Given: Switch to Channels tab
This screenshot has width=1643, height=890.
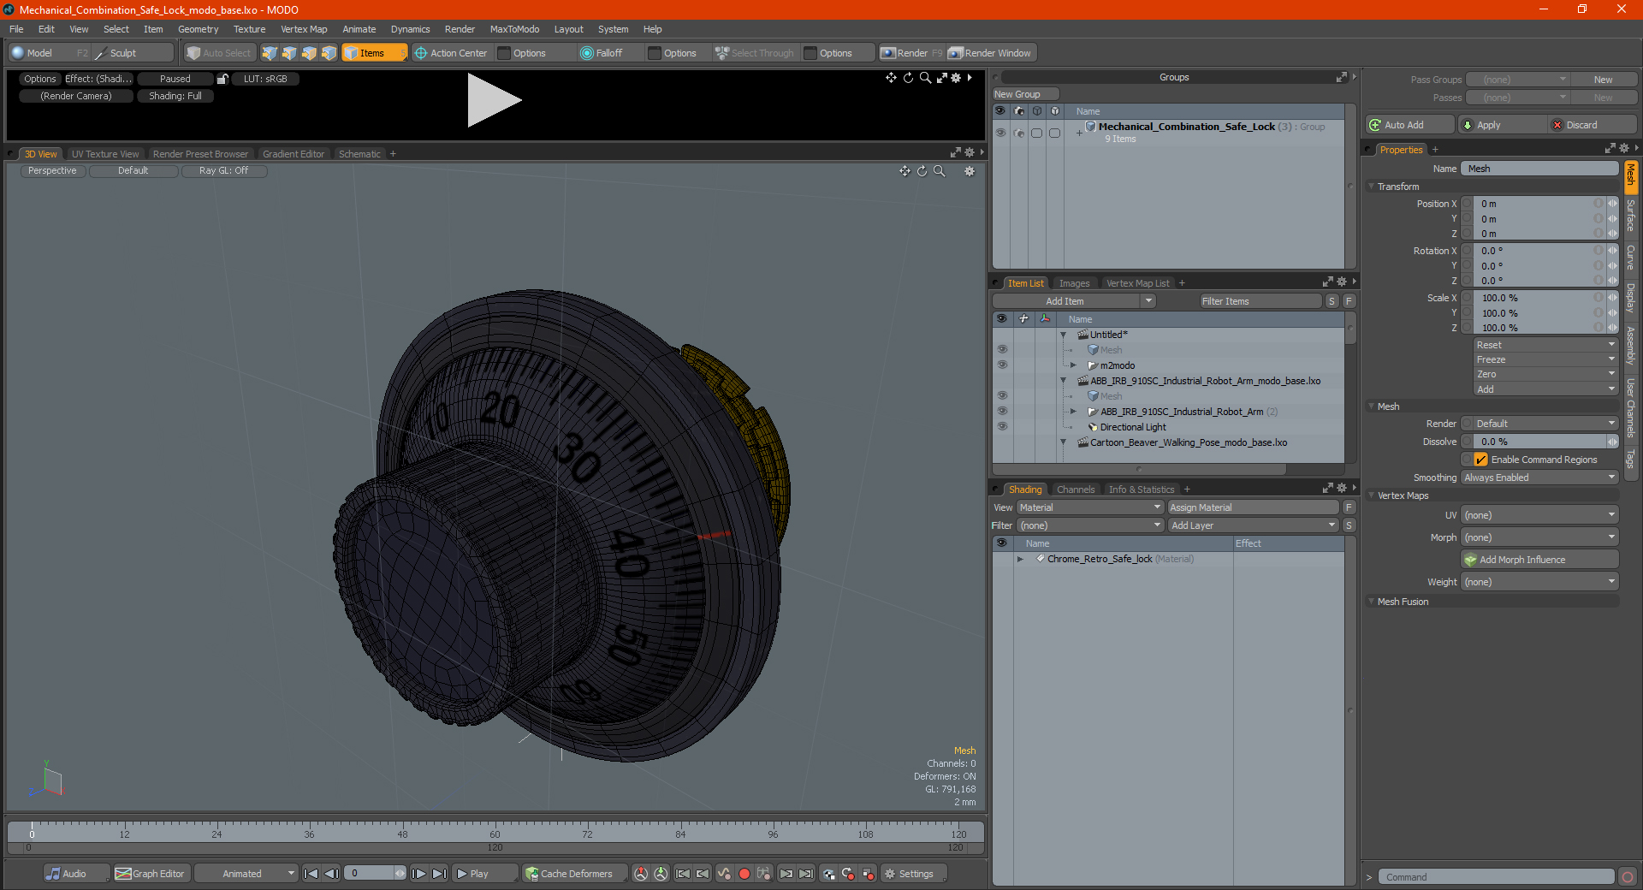Looking at the screenshot, I should coord(1076,489).
